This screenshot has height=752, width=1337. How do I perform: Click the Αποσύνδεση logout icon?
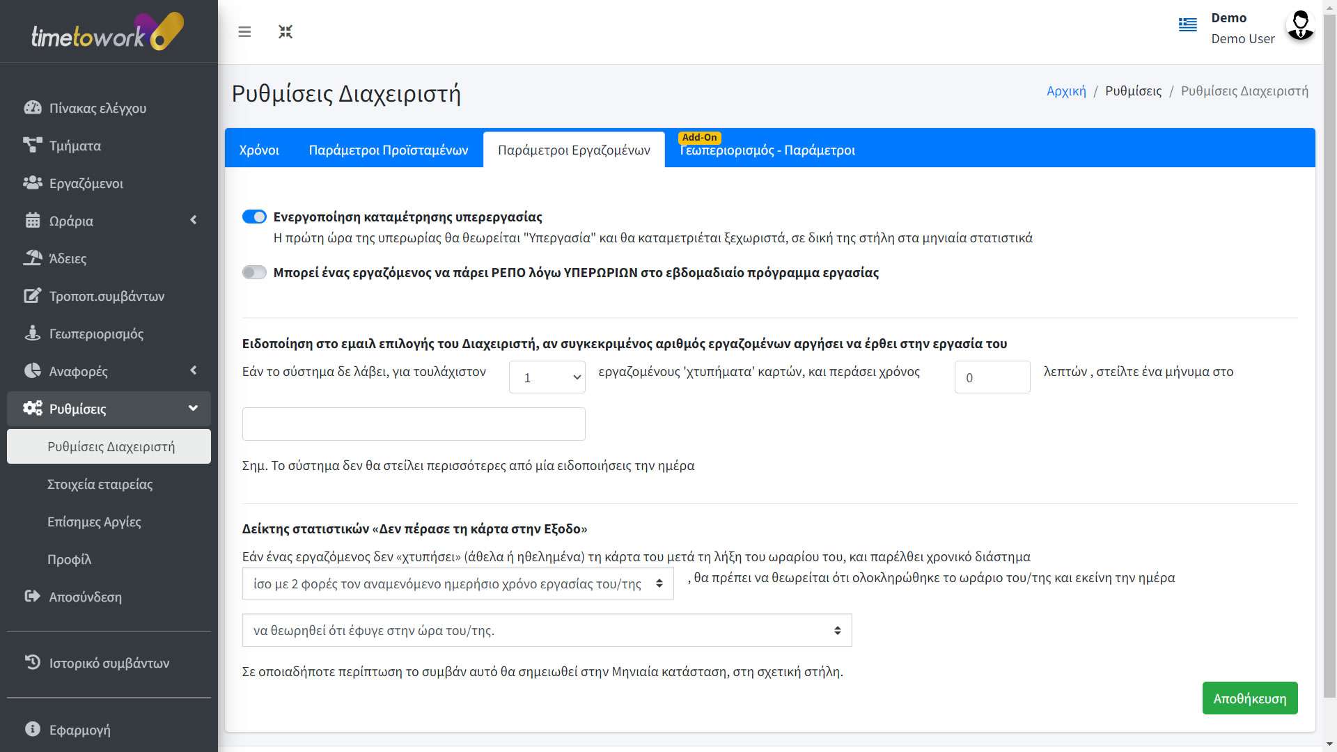click(x=33, y=597)
